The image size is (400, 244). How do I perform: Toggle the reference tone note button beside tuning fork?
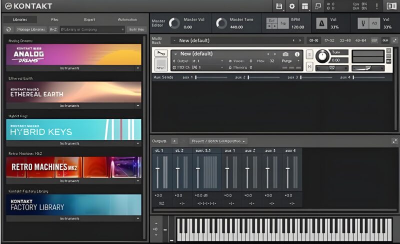pyautogui.click(x=374, y=23)
